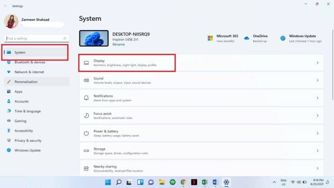The image size is (334, 188).
Task: Click the Windows Start button on taskbar
Action: tap(108, 182)
